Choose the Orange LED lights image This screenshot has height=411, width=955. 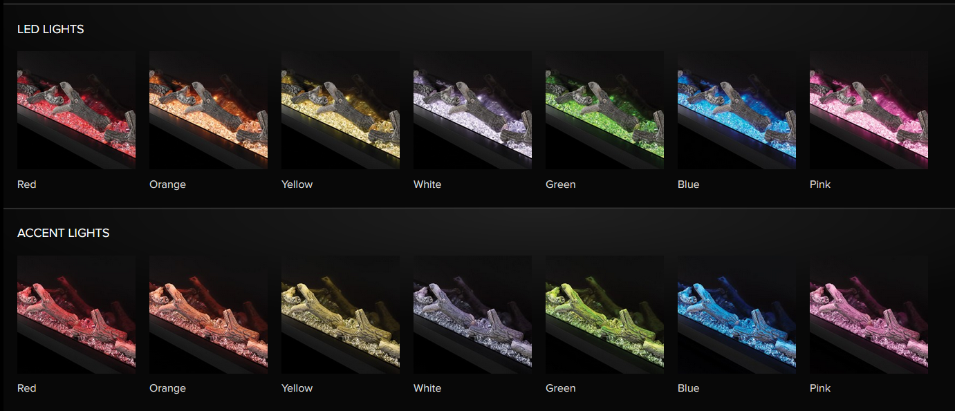click(x=208, y=110)
